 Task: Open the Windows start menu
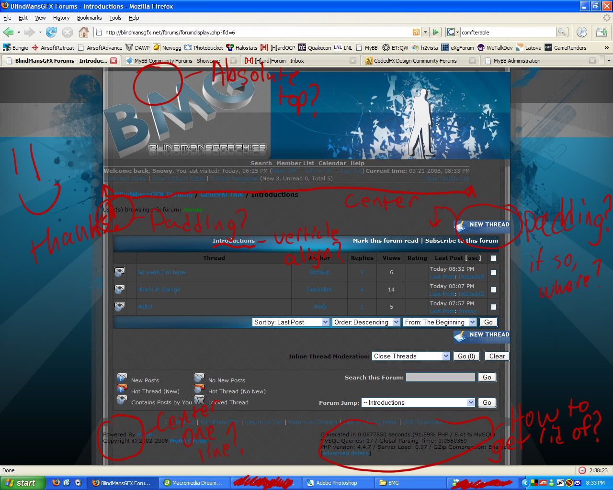coord(23,483)
